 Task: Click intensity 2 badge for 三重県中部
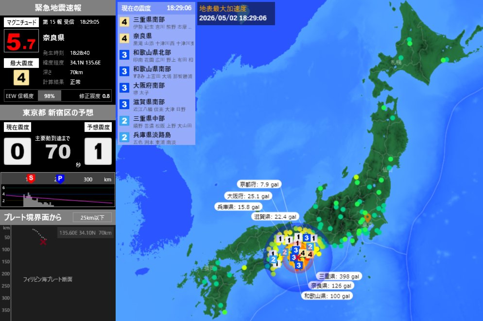tap(124, 121)
